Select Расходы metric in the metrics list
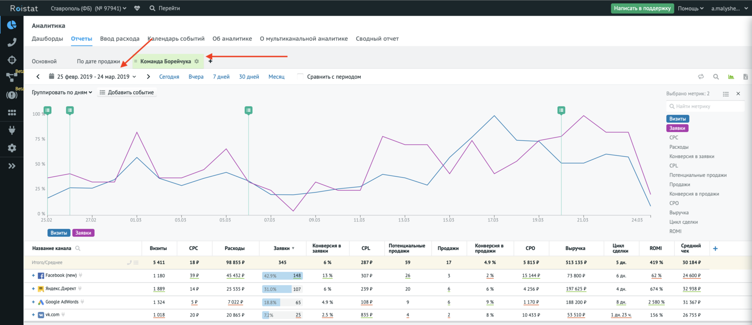This screenshot has height=325, width=752. pyautogui.click(x=679, y=147)
